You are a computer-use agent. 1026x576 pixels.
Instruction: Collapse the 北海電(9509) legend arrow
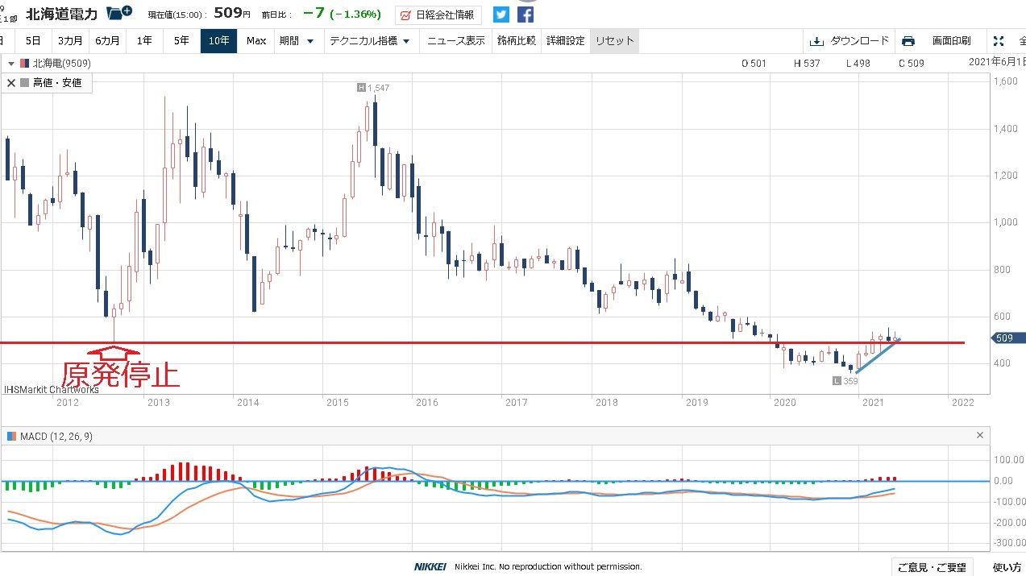pyautogui.click(x=10, y=64)
